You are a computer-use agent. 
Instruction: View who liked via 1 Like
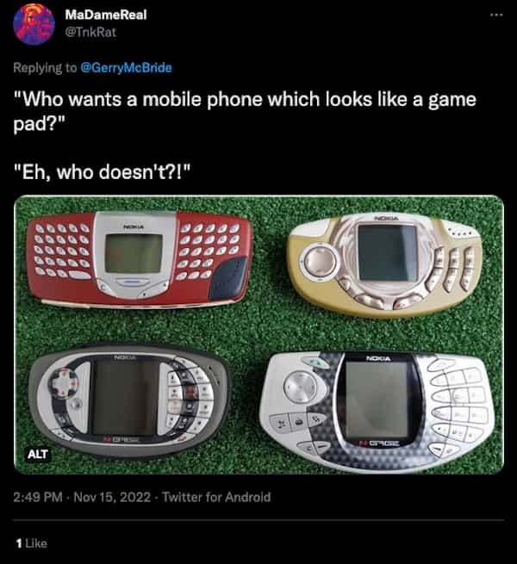[32, 543]
